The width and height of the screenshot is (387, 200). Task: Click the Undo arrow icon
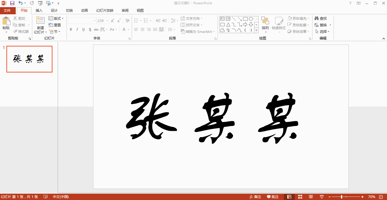tap(21, 3)
